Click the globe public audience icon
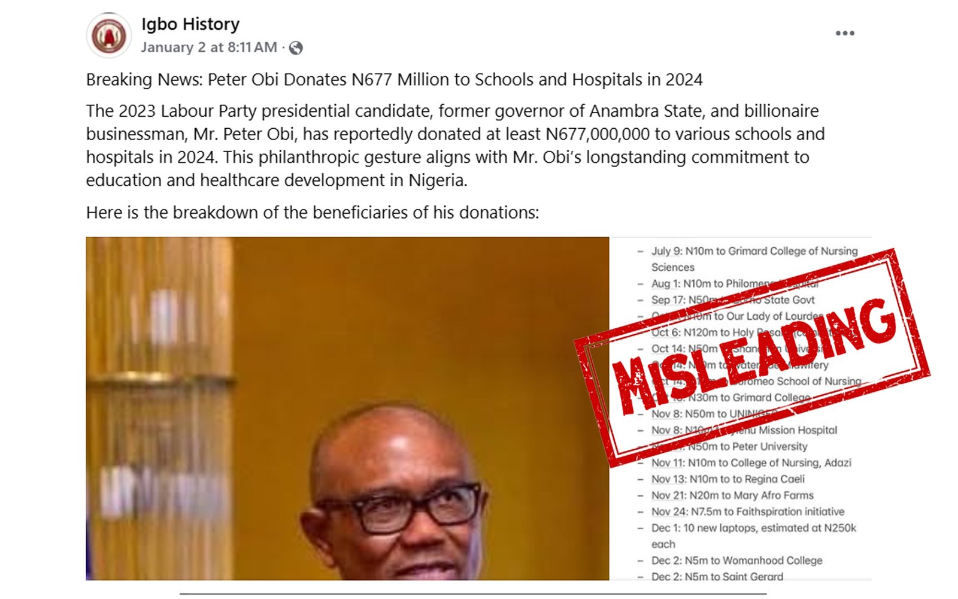This screenshot has width=958, height=599. pos(296,48)
